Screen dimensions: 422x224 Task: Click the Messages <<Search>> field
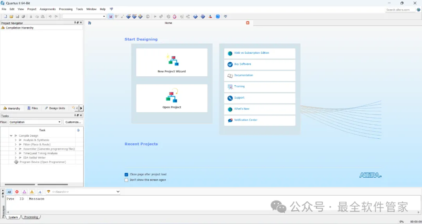[83, 192]
